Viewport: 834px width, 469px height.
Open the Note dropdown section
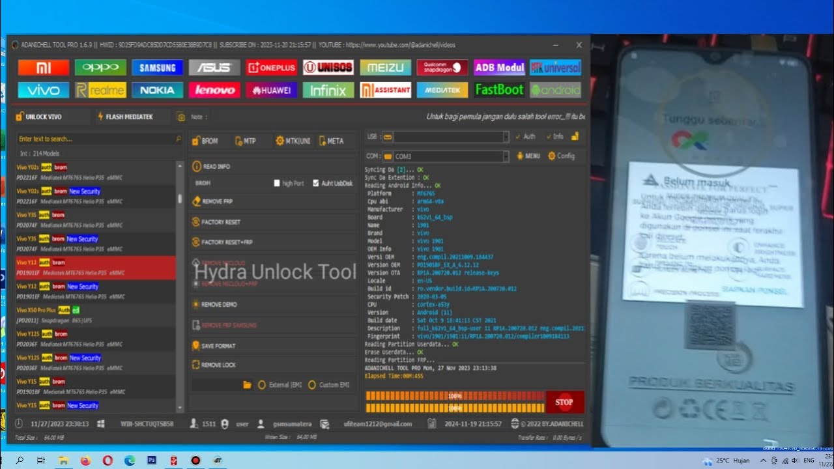pos(192,117)
